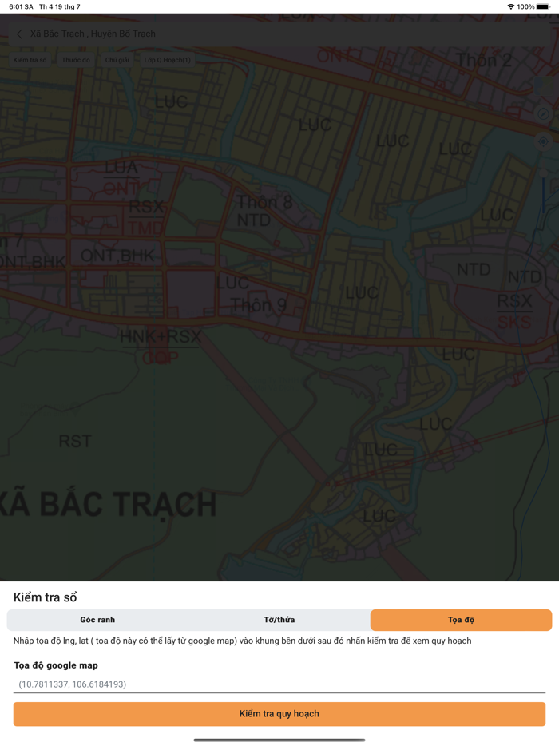Tap the google map coordinates input field
This screenshot has height=746, width=559.
[x=279, y=684]
